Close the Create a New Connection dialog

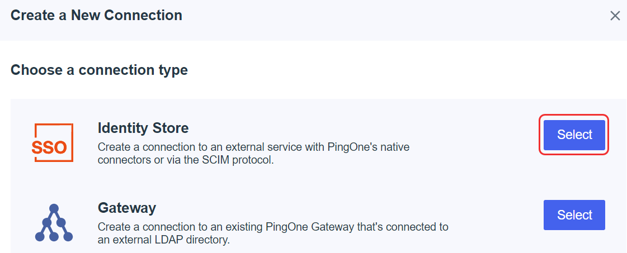click(615, 16)
